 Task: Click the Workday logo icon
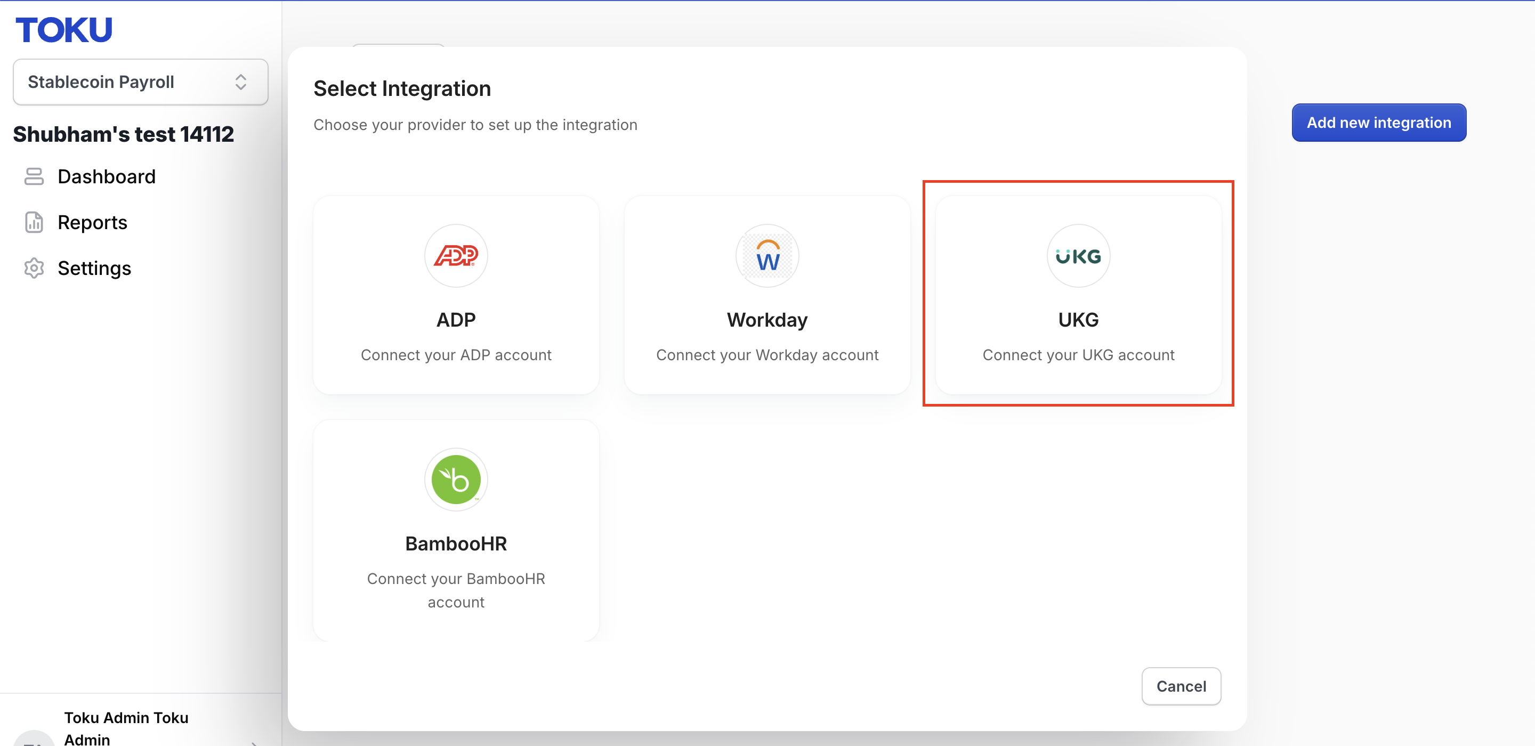pyautogui.click(x=767, y=256)
